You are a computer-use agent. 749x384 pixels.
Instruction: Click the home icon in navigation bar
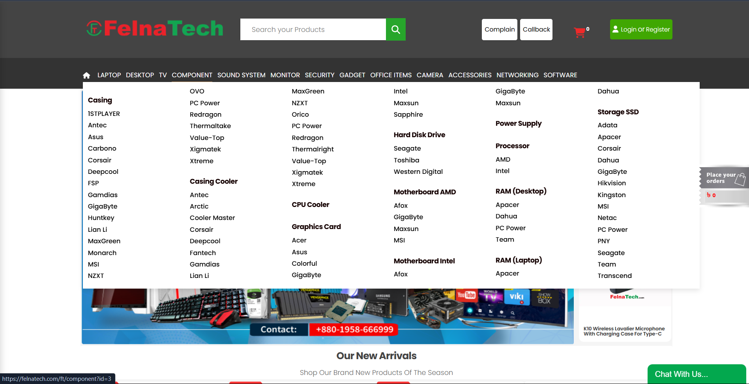point(86,75)
